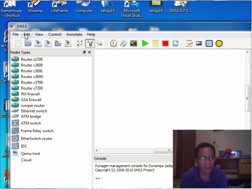Screen dimensions: 252x189
Task: Click Computer desktop icon
Action: (83, 7)
